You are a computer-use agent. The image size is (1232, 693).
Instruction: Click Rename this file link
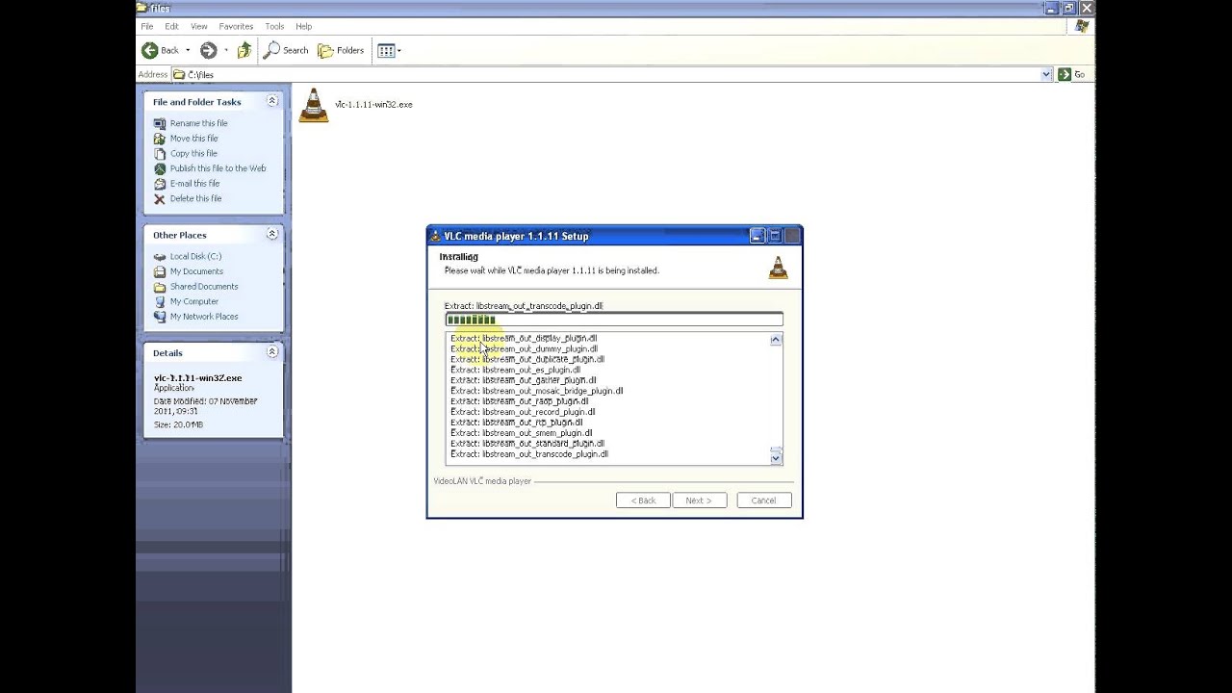point(199,123)
